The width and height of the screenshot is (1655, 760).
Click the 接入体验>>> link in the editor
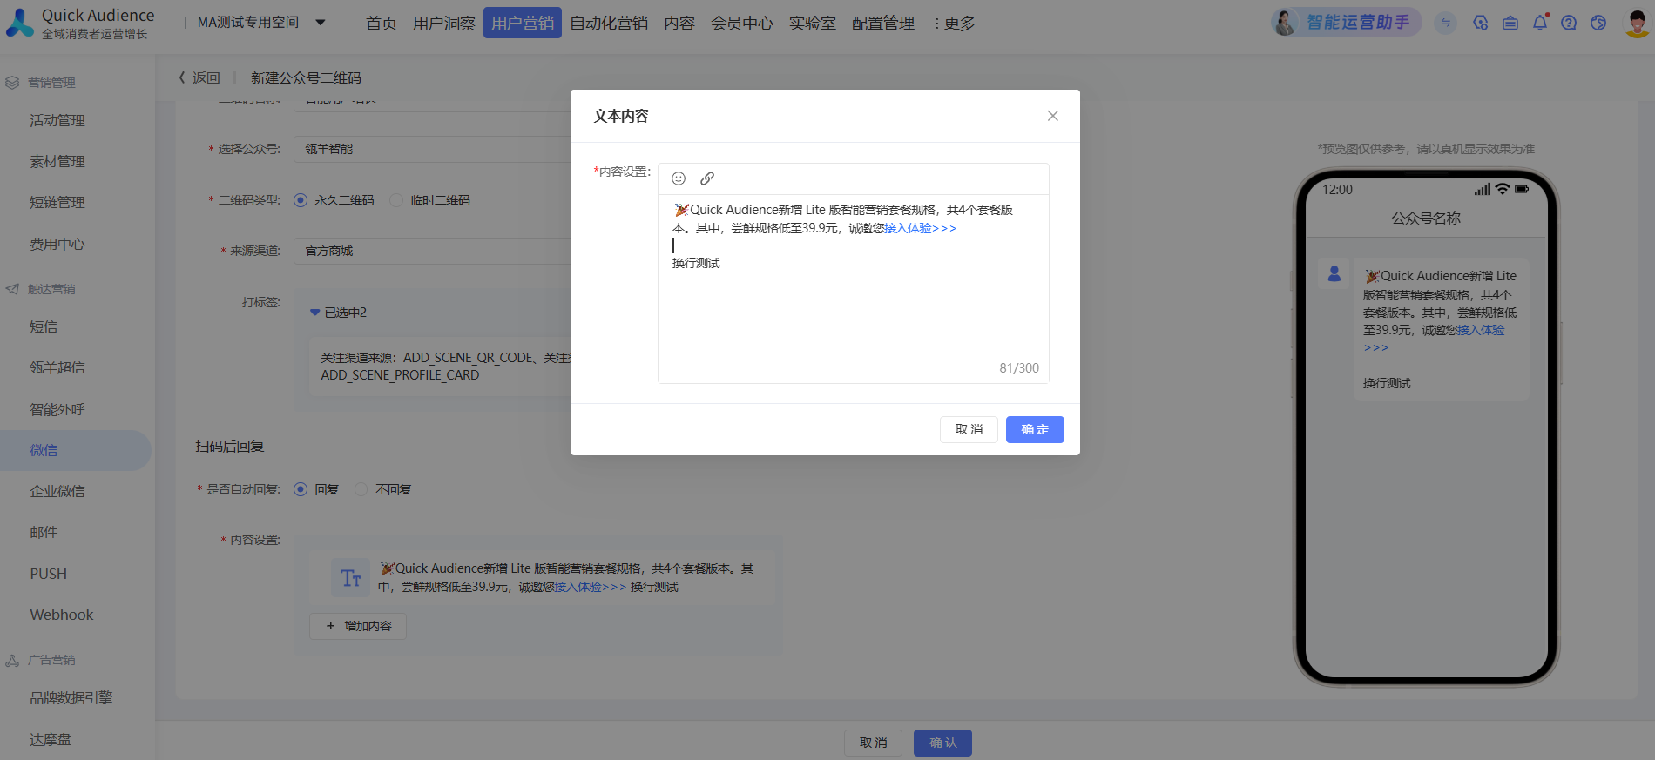click(x=920, y=228)
